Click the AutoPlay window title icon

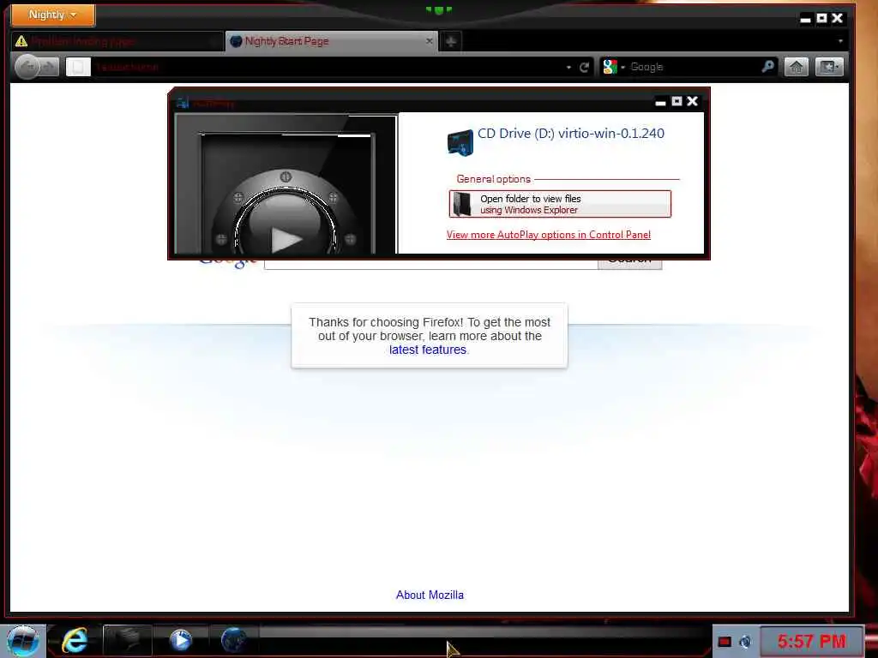click(x=183, y=103)
